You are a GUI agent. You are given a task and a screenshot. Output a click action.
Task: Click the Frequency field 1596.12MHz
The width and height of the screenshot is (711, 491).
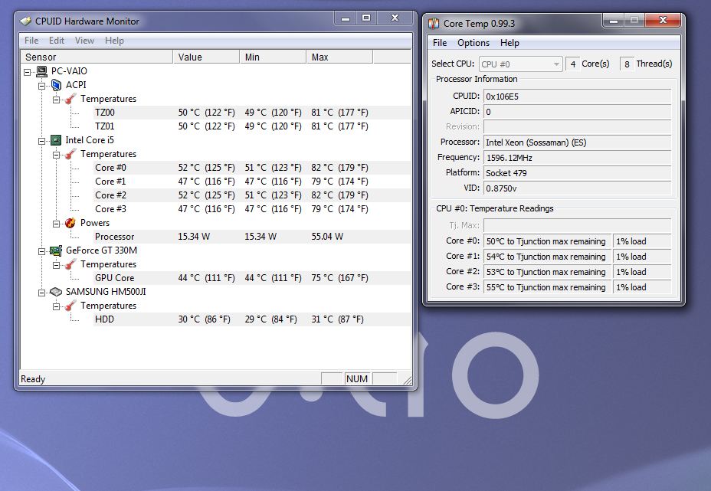coord(577,158)
